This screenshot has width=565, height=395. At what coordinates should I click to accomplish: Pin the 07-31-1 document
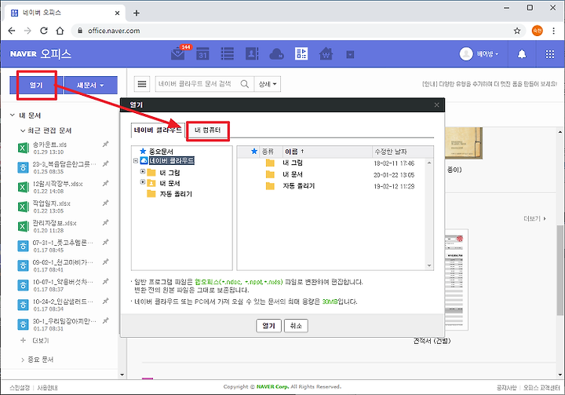point(106,243)
